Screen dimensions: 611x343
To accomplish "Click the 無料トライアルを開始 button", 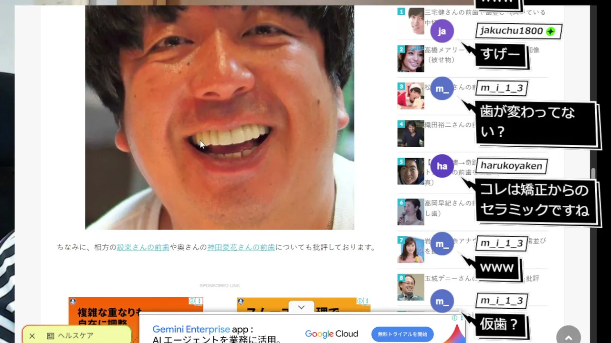I will [x=402, y=334].
